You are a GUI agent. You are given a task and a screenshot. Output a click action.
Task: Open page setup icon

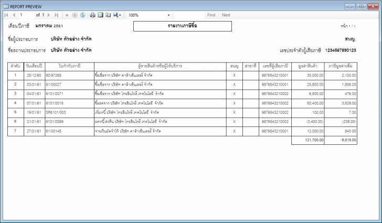(108, 15)
